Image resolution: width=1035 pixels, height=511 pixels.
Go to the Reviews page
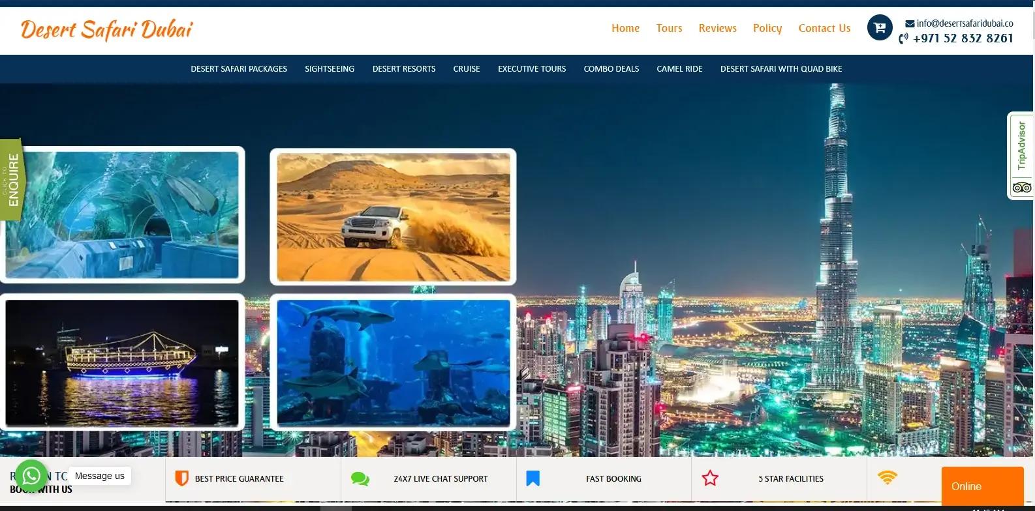tap(717, 28)
